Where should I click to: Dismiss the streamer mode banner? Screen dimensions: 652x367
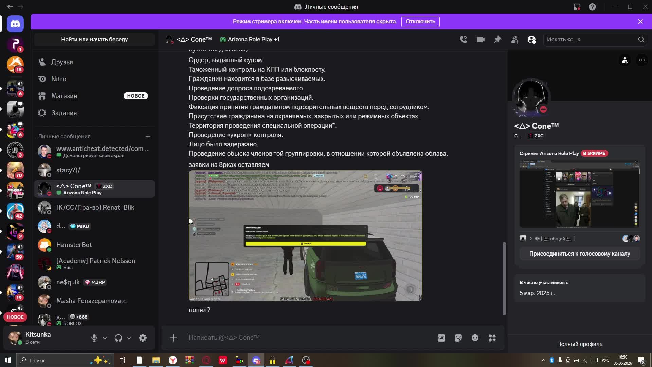point(640,21)
